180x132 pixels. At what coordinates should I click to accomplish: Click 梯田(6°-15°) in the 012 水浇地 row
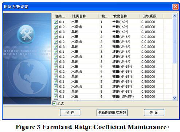[122, 72]
